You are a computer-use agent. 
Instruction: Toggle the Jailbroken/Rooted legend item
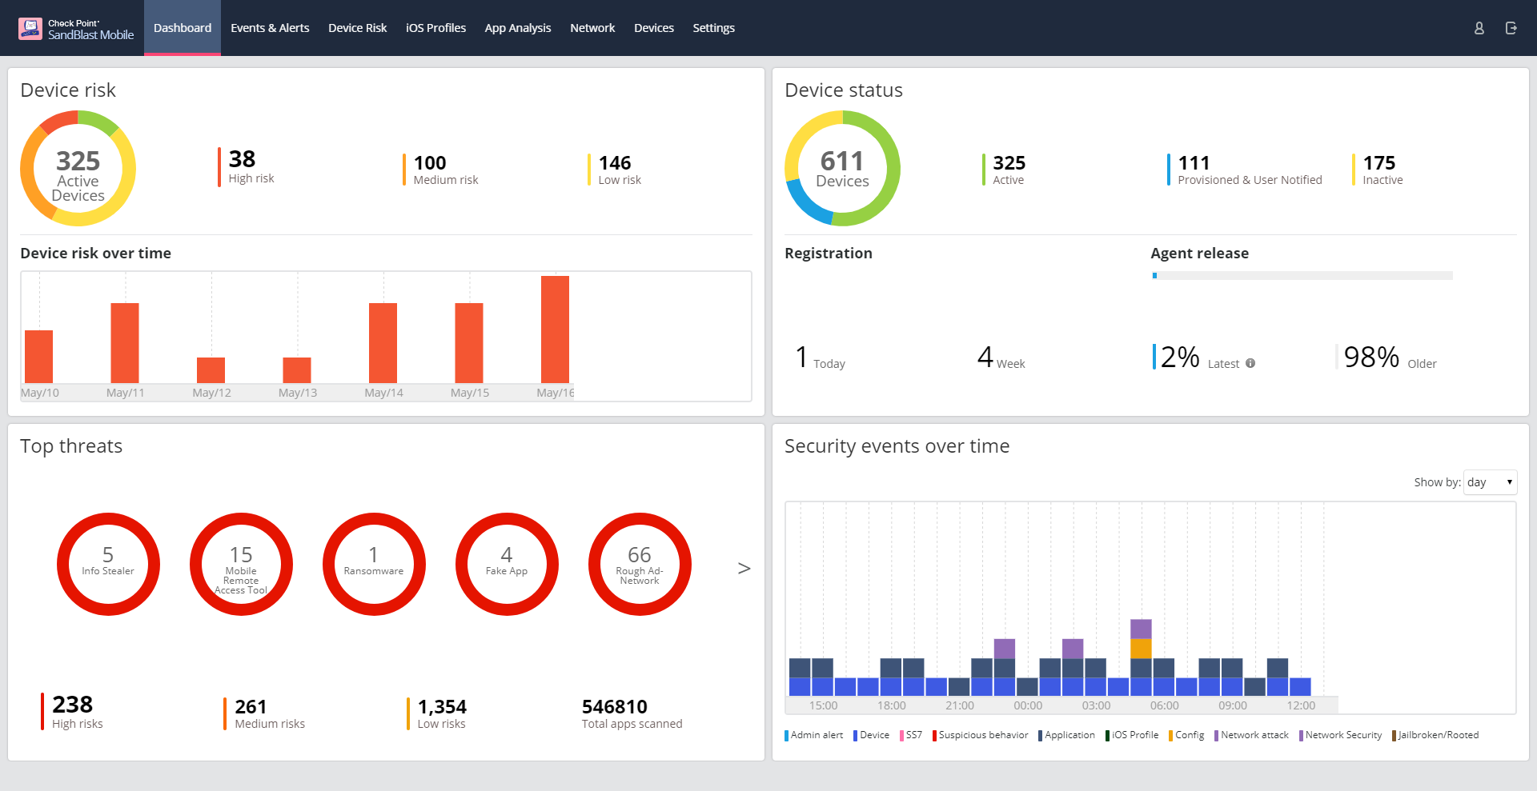(1437, 735)
